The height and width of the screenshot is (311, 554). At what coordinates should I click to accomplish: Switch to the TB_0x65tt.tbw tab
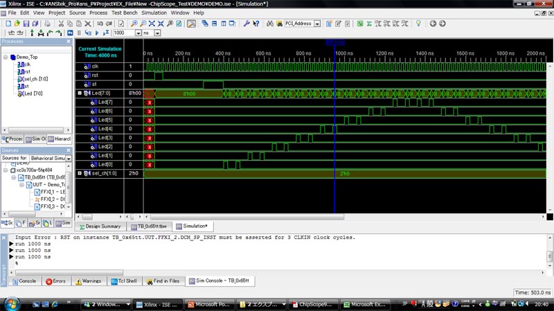tap(149, 226)
